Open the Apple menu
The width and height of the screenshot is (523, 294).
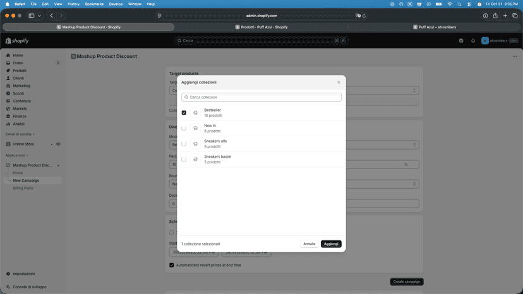8,4
